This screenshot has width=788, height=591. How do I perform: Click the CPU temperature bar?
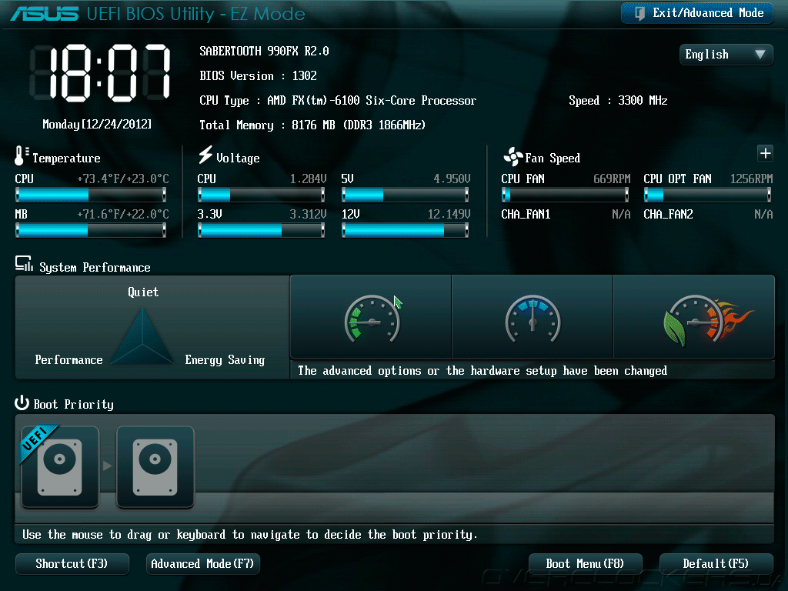click(91, 194)
